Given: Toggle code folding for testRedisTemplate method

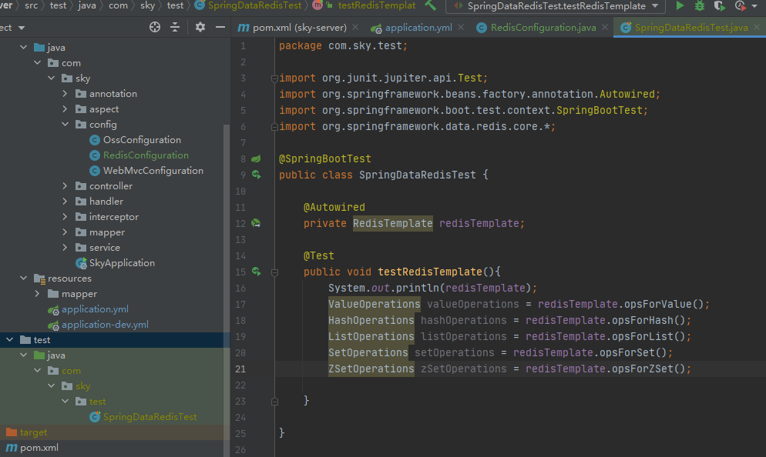Looking at the screenshot, I should coord(274,272).
